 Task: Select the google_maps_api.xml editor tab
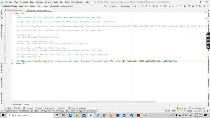tap(39, 10)
